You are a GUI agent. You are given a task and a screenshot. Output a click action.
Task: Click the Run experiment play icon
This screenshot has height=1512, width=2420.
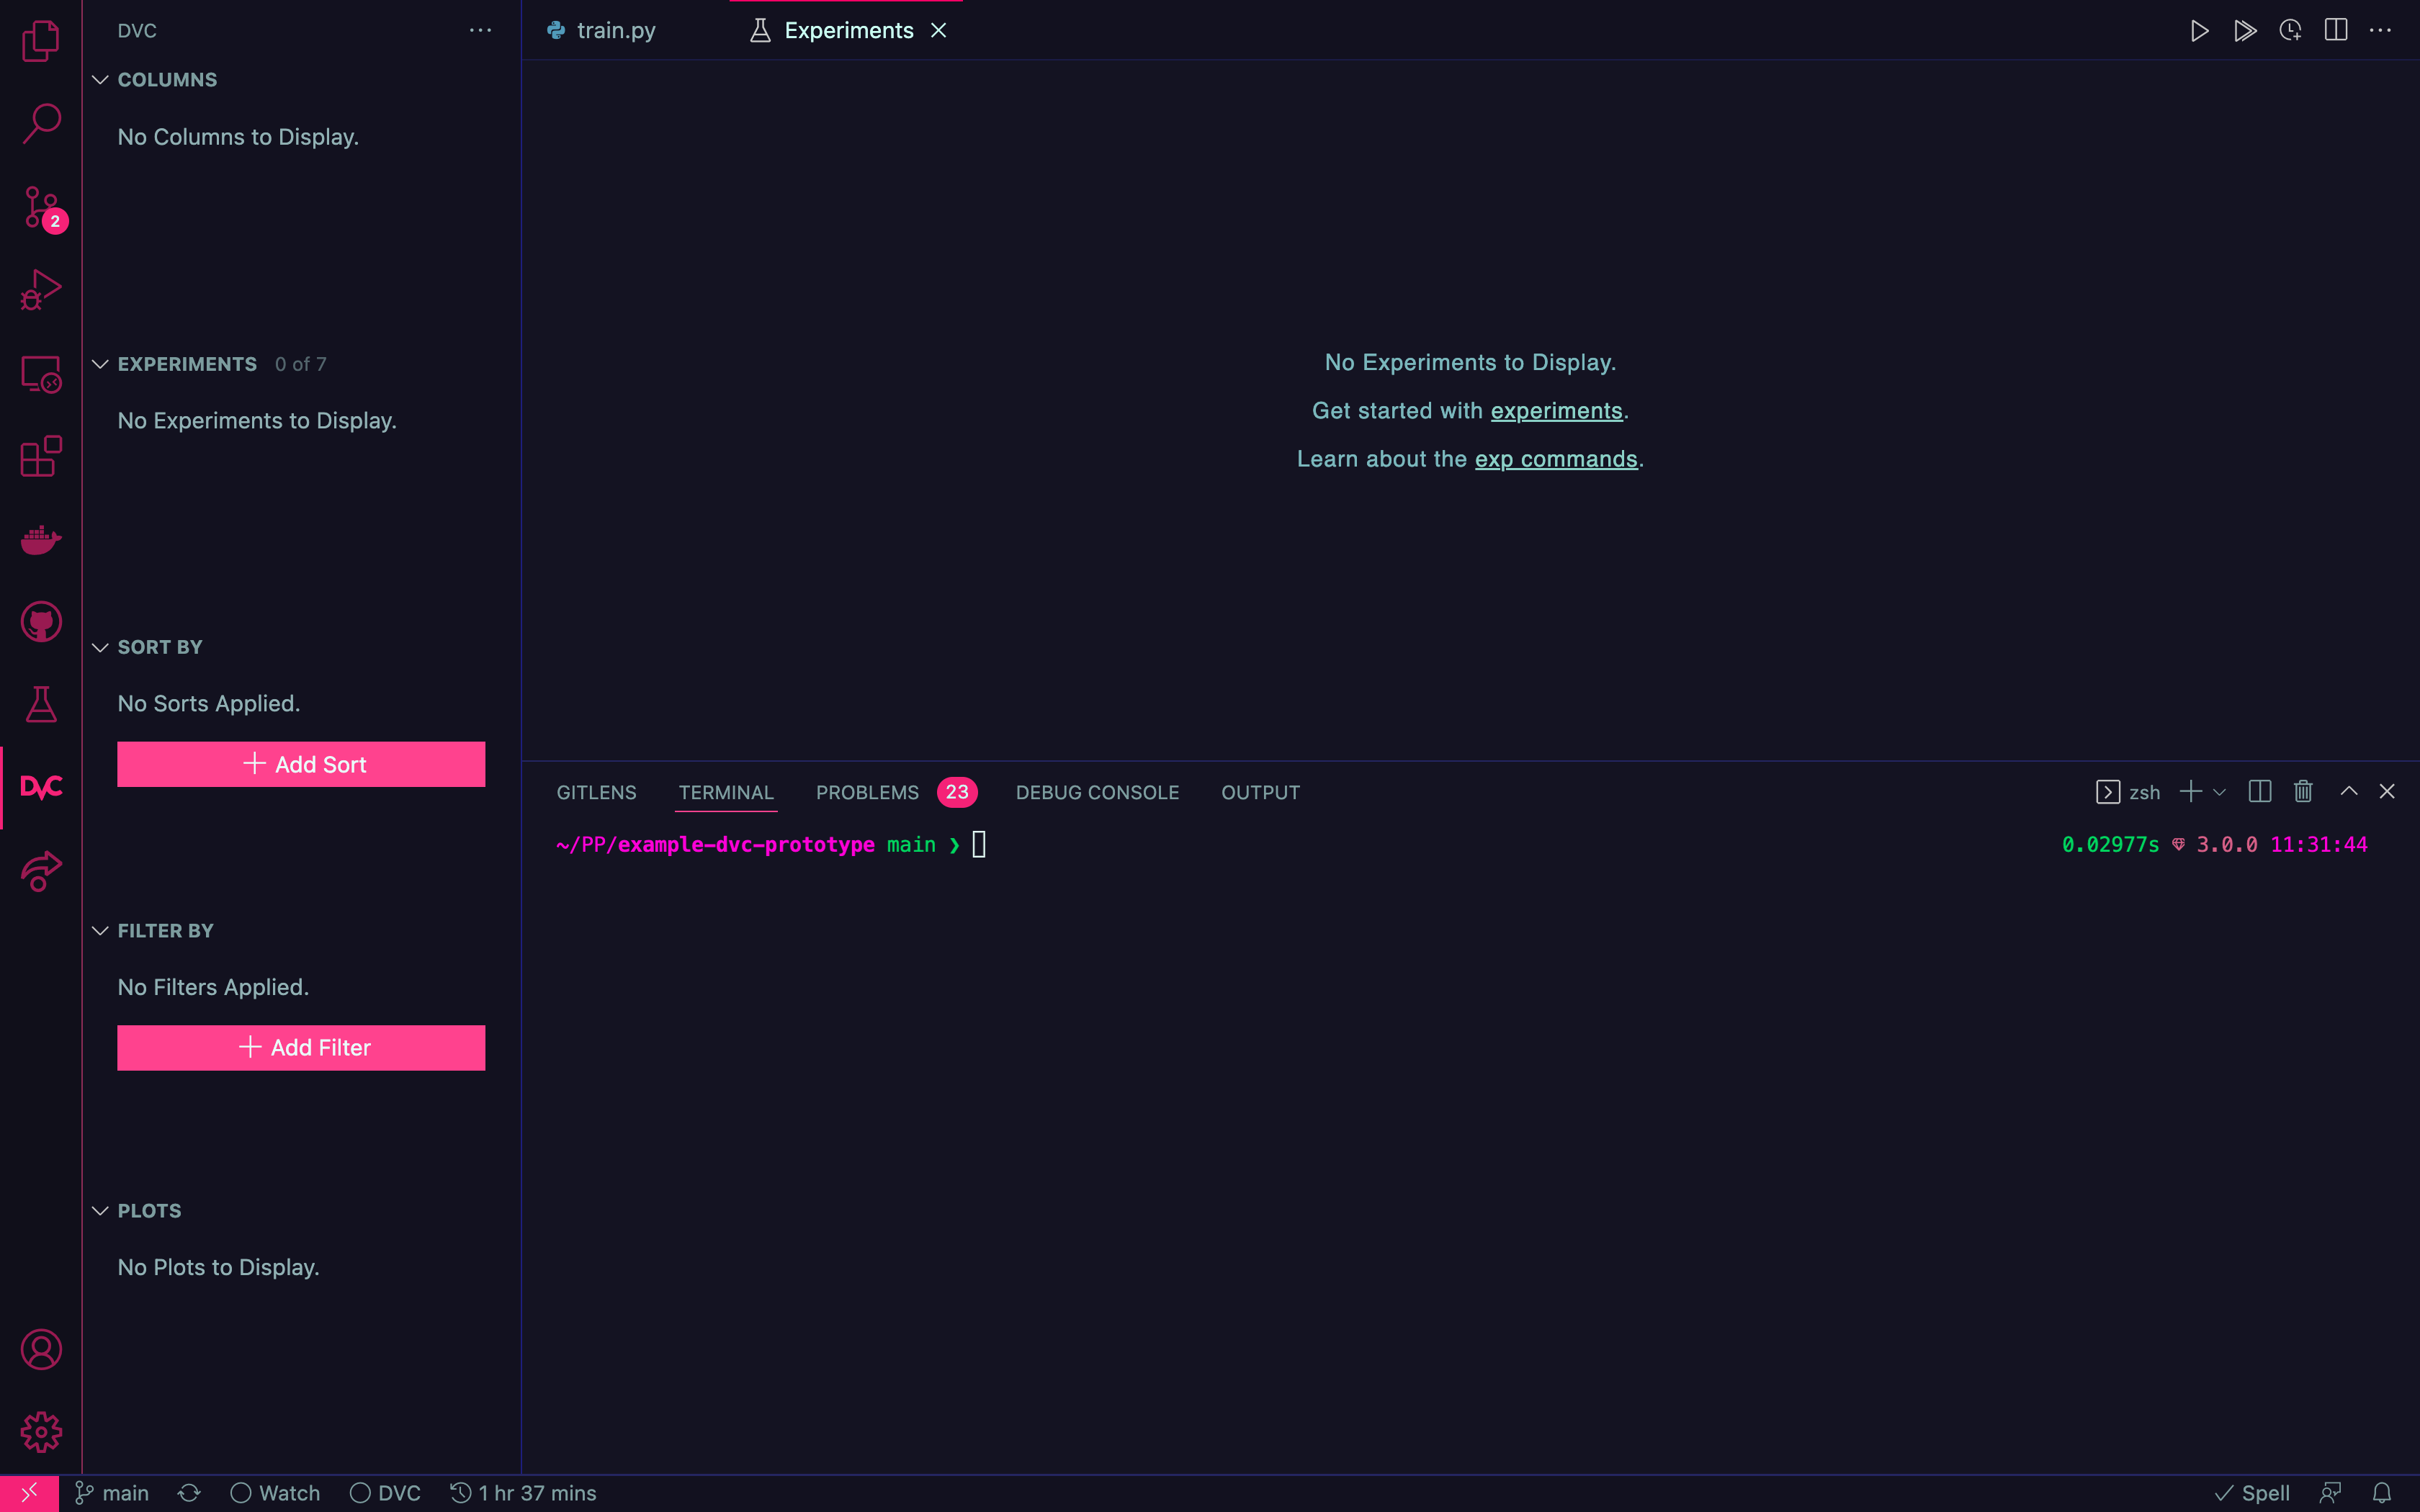[x=2199, y=31]
